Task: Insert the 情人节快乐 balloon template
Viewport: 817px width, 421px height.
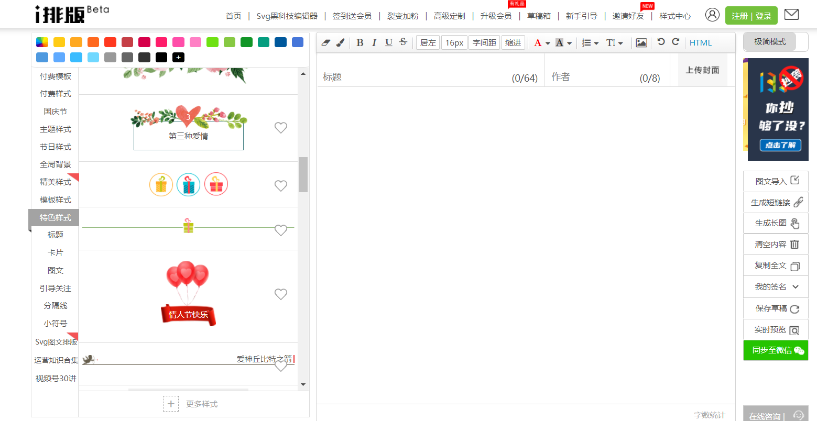Action: click(188, 294)
